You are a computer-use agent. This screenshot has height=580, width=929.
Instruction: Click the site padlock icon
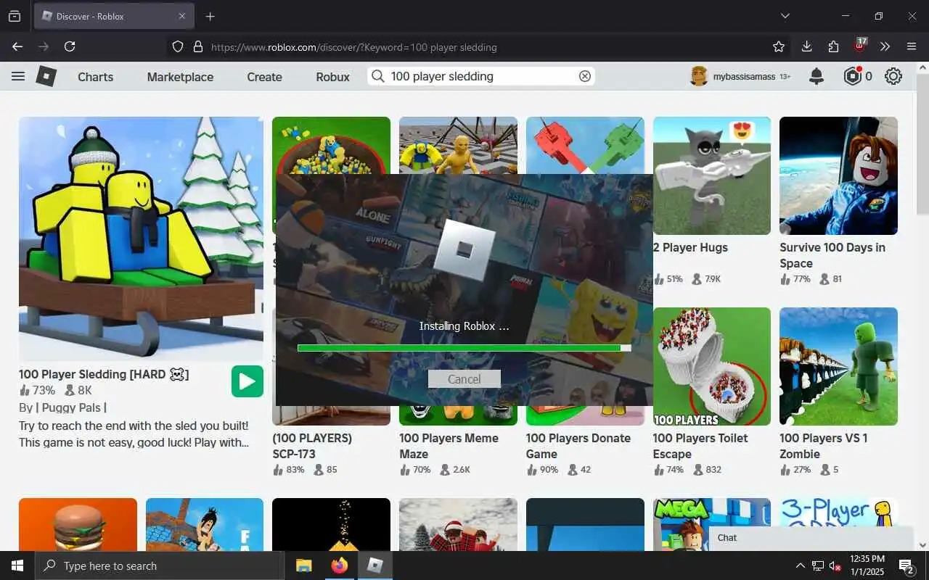(x=197, y=46)
